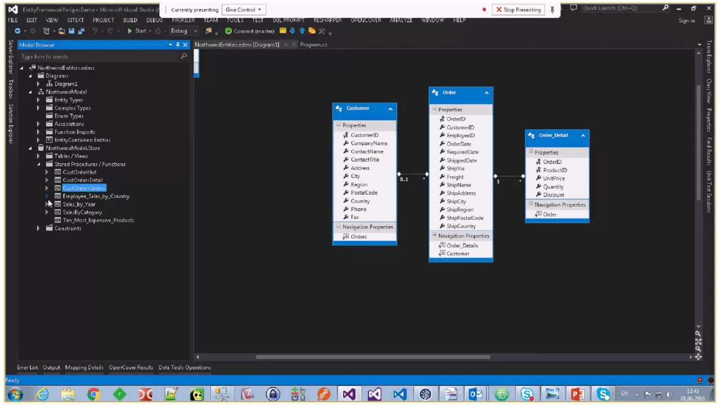
Task: Expand the CustOrderHist stored procedure
Action: (47, 172)
